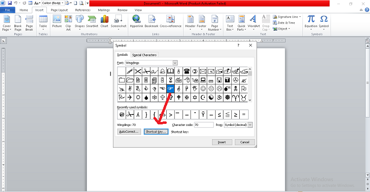Switch to the Review tab

click(x=122, y=10)
